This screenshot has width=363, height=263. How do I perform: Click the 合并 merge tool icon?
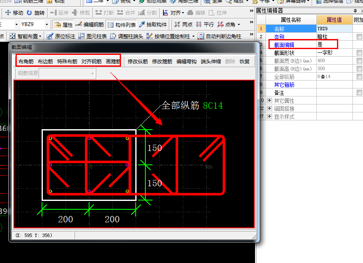[120, 13]
